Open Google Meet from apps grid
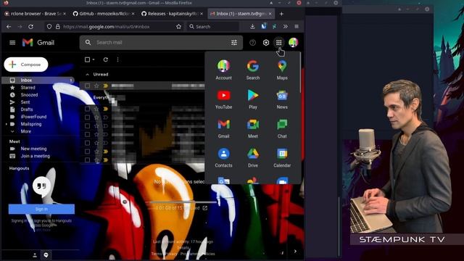The width and height of the screenshot is (464, 261). pyautogui.click(x=253, y=128)
